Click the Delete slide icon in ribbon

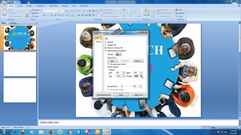point(32,16)
